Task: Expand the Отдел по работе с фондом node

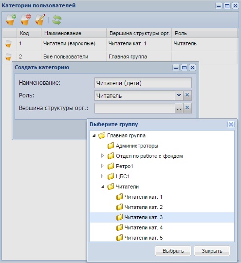Action: [x=102, y=156]
